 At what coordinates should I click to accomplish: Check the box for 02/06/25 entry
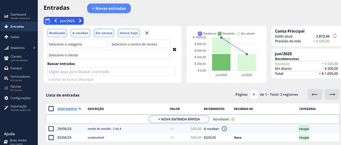click(x=51, y=137)
